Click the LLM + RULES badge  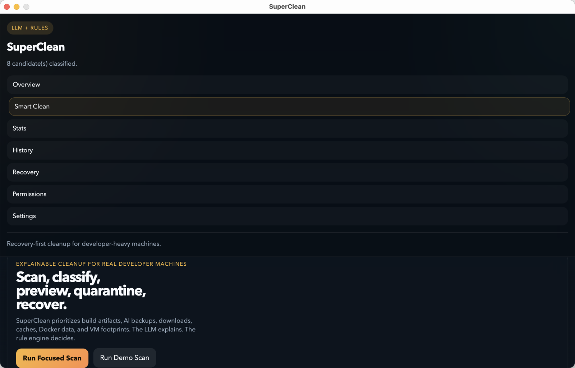pyautogui.click(x=30, y=28)
